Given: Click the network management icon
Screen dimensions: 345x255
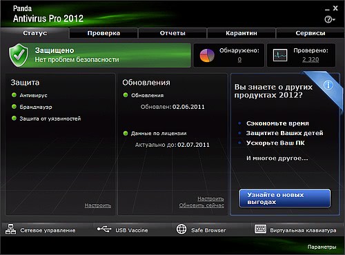Looking at the screenshot, I should pyautogui.click(x=10, y=229).
